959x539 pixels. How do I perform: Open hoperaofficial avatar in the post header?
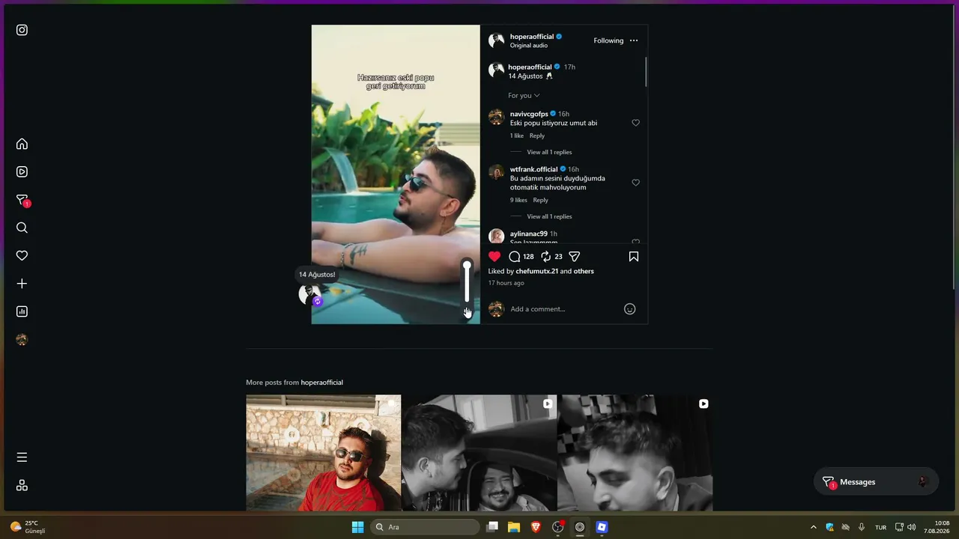[x=496, y=40]
